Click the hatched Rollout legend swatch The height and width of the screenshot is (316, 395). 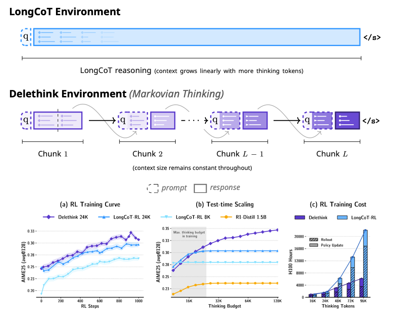click(313, 239)
